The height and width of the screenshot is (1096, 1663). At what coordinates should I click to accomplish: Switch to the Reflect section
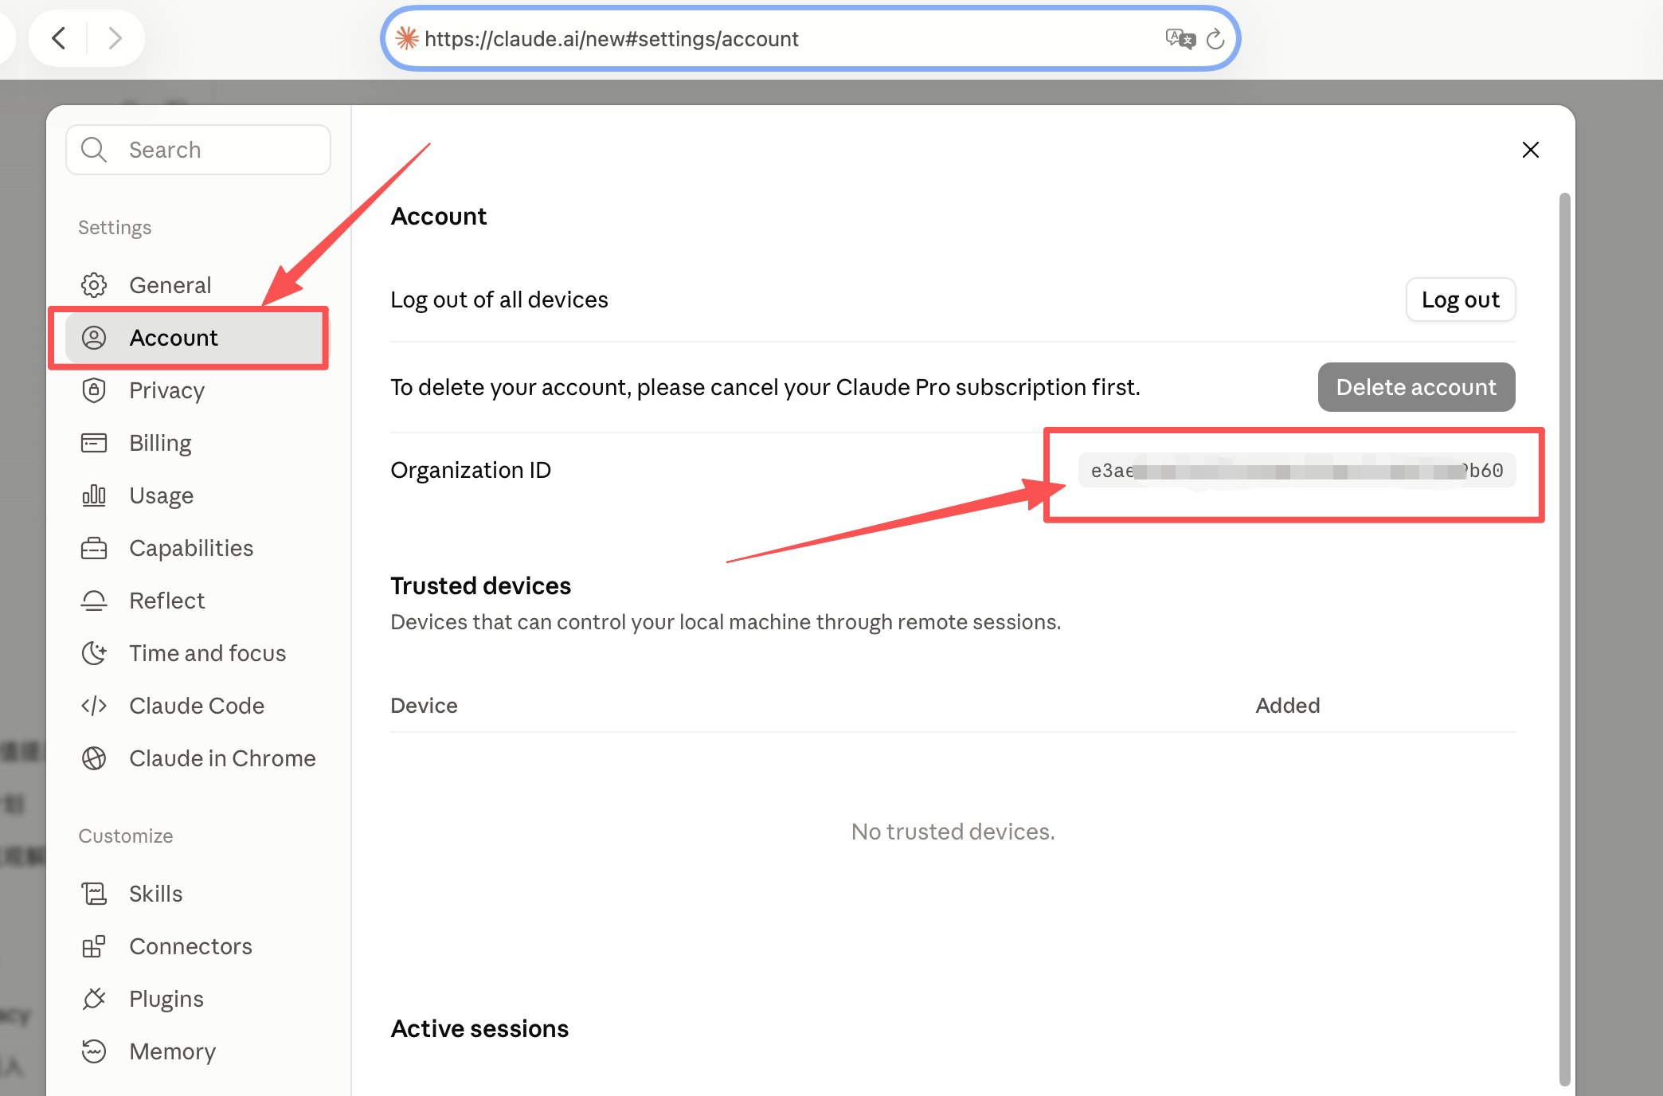pos(198,601)
